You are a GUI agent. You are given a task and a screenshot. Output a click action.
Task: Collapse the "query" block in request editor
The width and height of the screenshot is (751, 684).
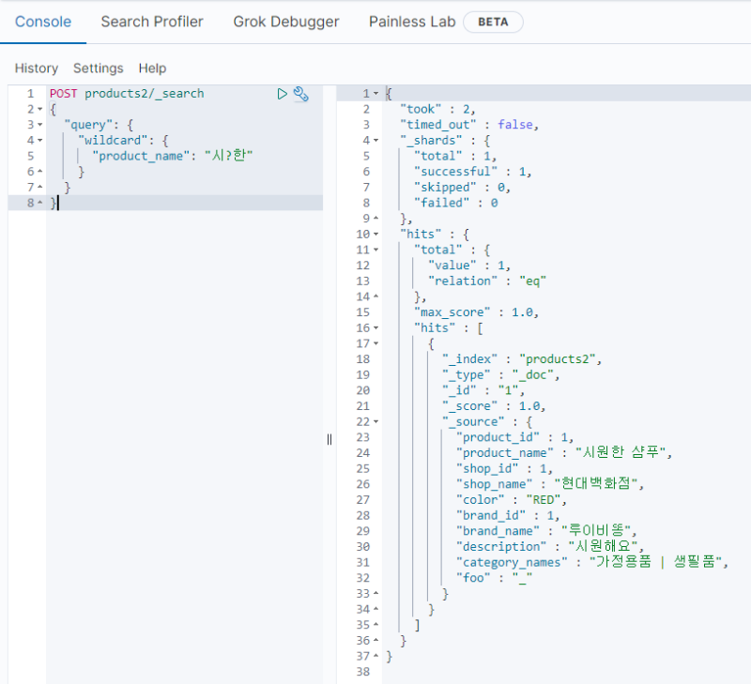point(40,125)
